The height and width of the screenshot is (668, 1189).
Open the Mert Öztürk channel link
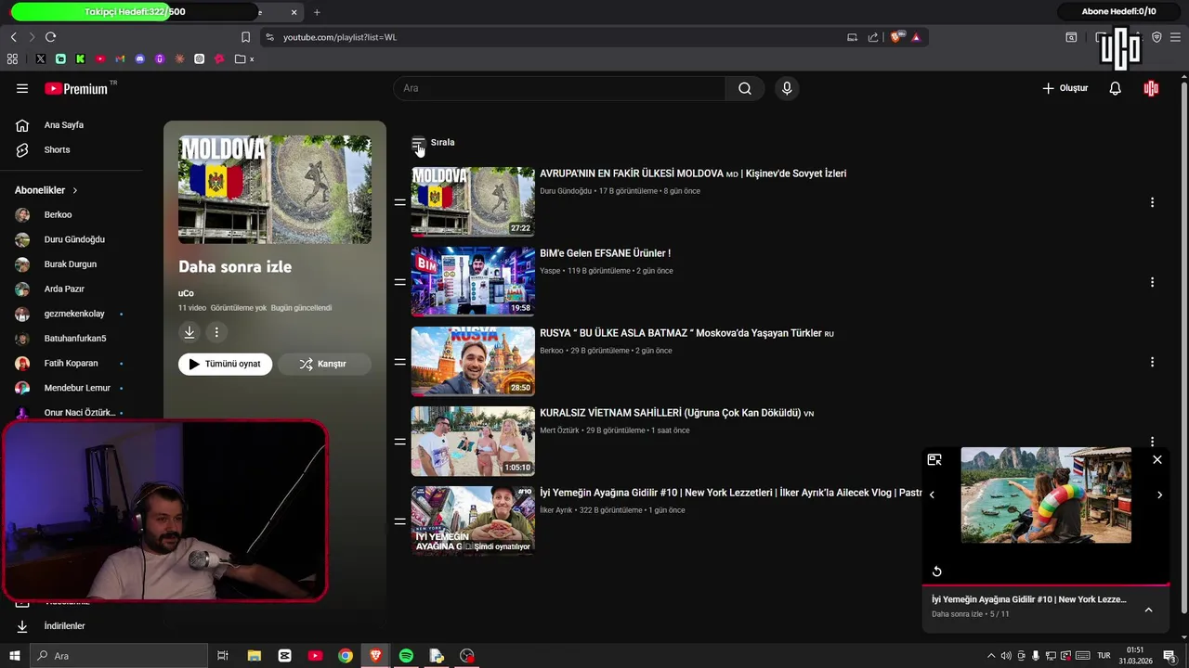pos(559,430)
